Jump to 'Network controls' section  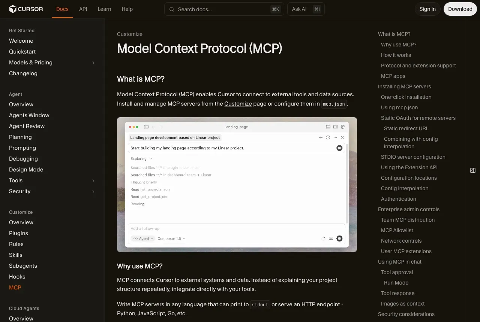(401, 241)
